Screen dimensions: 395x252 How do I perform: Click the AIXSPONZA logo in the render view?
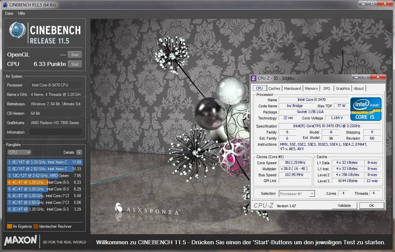pyautogui.click(x=148, y=209)
